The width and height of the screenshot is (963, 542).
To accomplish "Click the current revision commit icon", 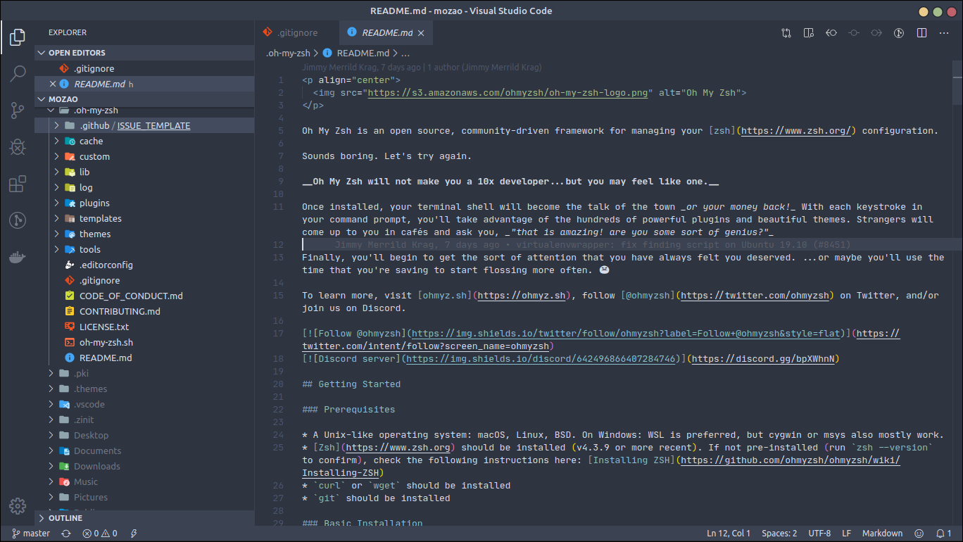I will point(854,32).
